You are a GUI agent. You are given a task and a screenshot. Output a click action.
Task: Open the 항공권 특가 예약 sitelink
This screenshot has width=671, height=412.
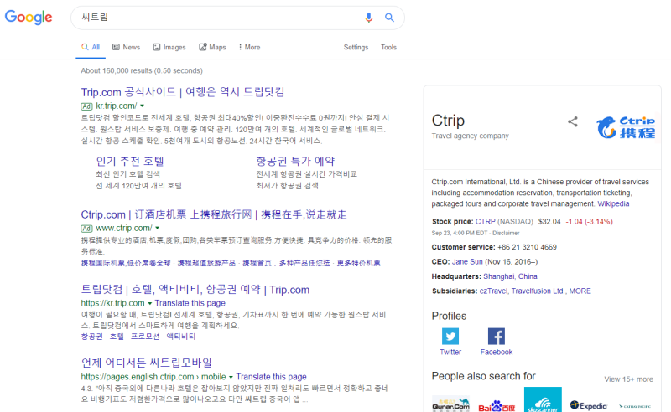click(x=295, y=161)
